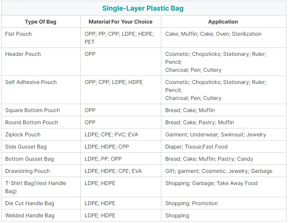Select the Header Pouch cell
The height and width of the screenshot is (223, 288).
tap(23, 54)
